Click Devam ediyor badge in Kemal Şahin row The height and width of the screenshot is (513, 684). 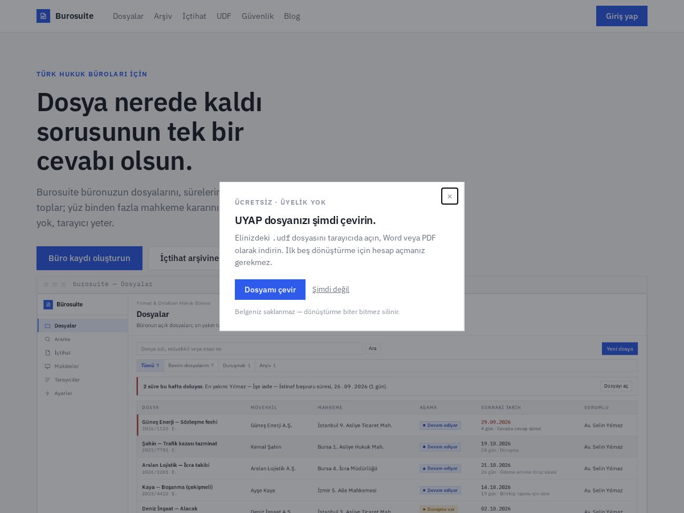coord(440,447)
